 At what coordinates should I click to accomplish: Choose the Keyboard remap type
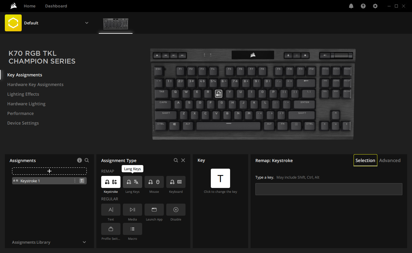point(176,182)
